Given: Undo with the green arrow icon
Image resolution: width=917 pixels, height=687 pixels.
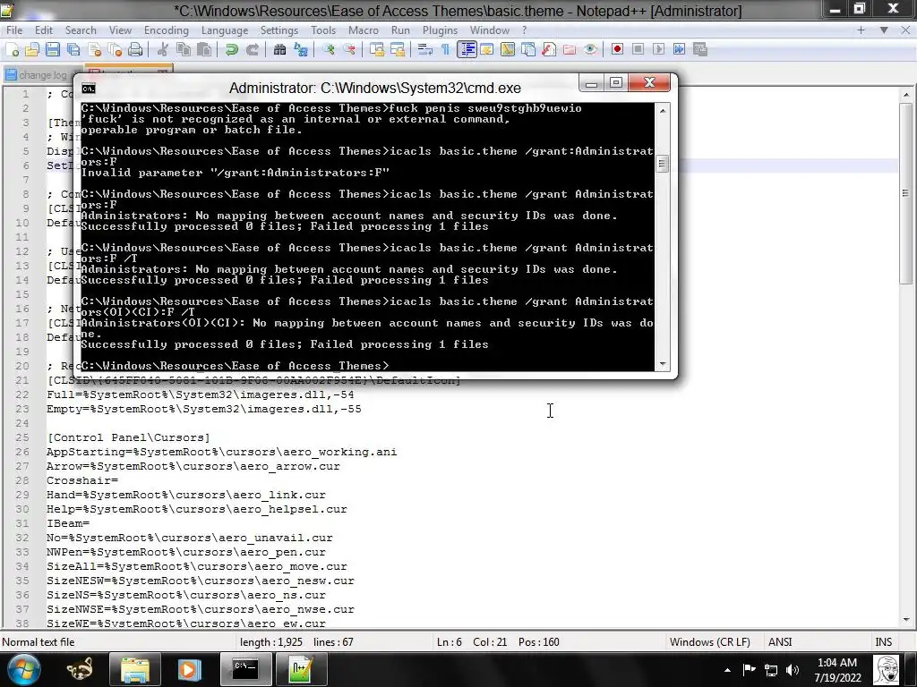Looking at the screenshot, I should pos(232,50).
